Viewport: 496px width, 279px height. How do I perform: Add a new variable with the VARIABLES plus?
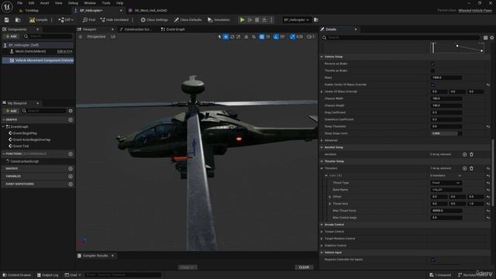pos(71,177)
